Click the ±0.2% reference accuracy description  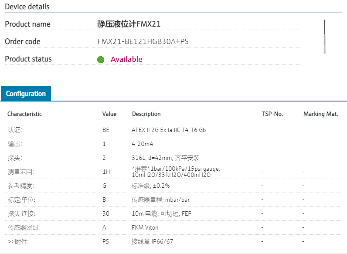point(150,186)
